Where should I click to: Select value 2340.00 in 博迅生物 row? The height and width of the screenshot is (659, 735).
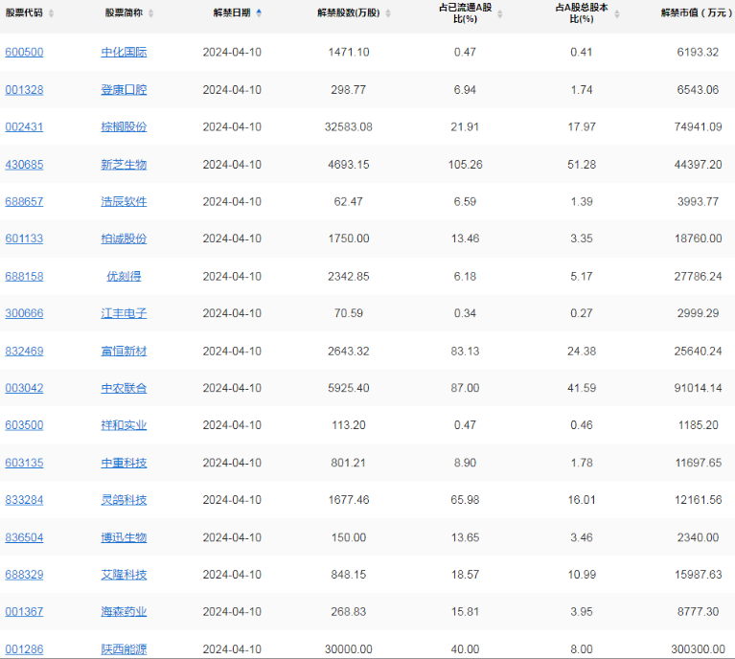[698, 537]
